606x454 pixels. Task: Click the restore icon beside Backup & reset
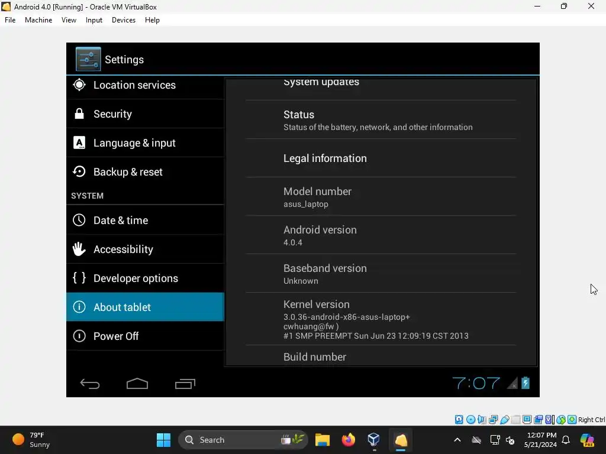tap(79, 171)
